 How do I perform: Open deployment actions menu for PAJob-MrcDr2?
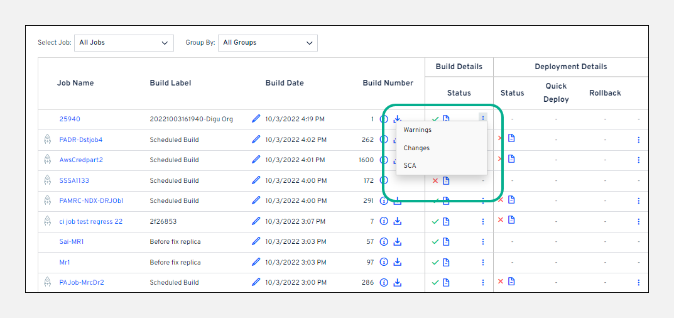point(638,282)
